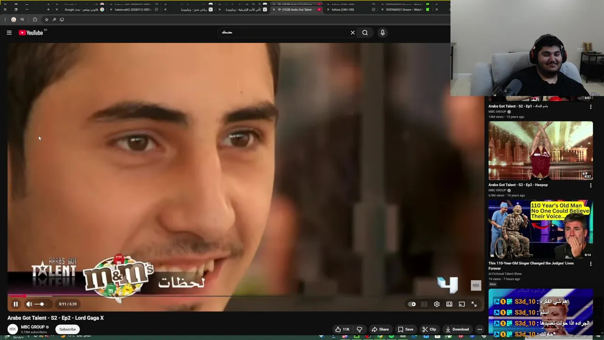
Task: Close the Arabs Got Talent tab
Action: click(273, 9)
